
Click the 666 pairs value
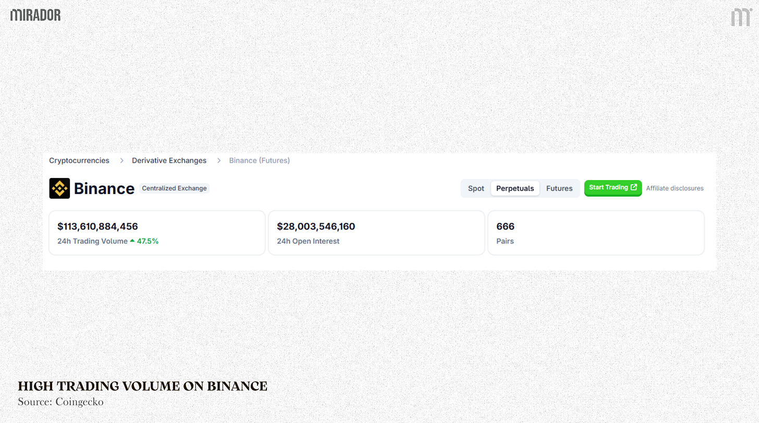(x=506, y=226)
